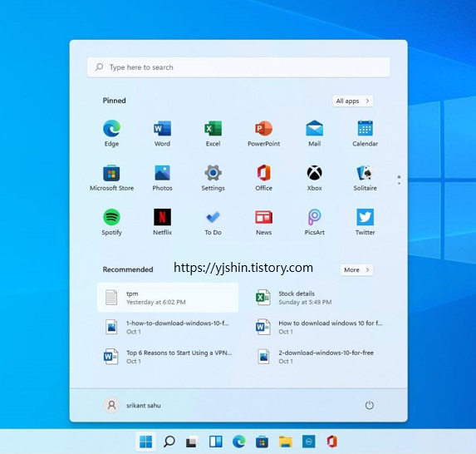Show More recommended items

(356, 270)
